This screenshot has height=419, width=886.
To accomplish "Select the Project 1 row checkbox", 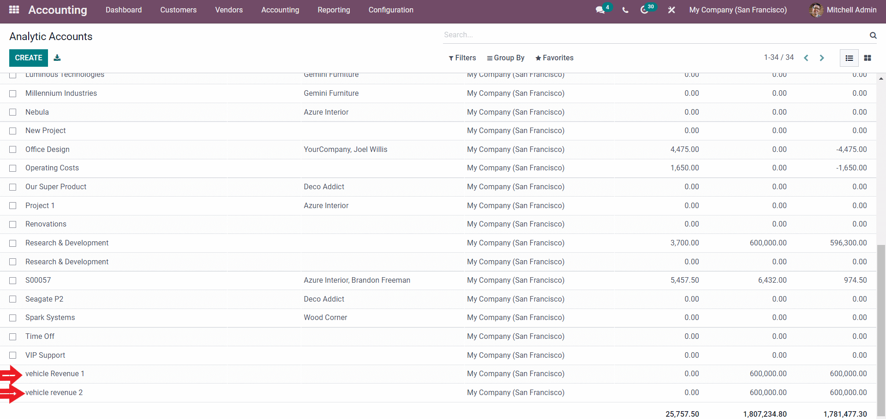I will pyautogui.click(x=13, y=206).
